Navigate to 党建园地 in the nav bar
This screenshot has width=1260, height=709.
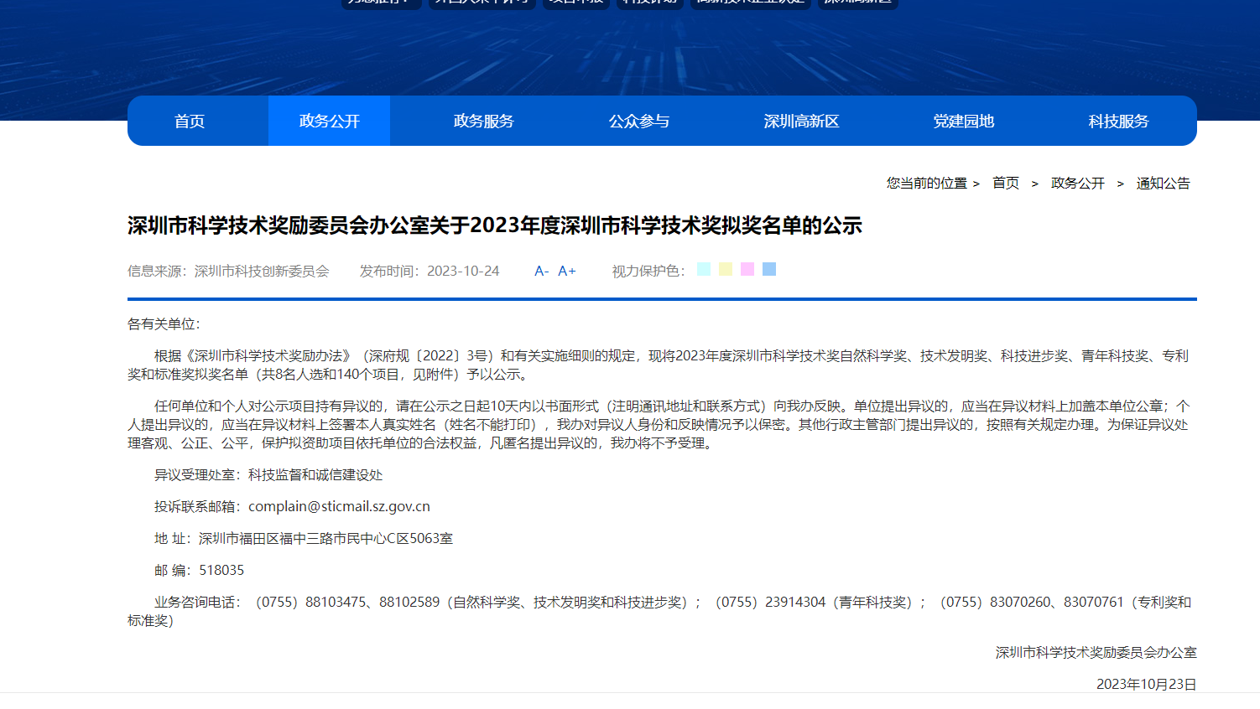pos(963,122)
